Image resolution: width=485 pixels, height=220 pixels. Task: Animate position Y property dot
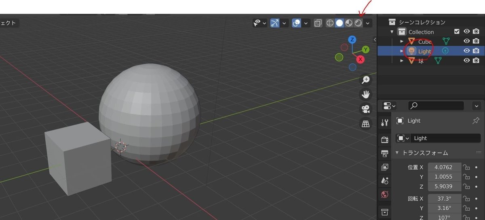click(477, 177)
